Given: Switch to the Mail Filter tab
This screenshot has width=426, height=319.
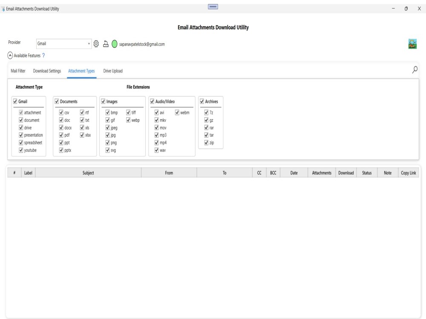Looking at the screenshot, I should click(x=18, y=71).
